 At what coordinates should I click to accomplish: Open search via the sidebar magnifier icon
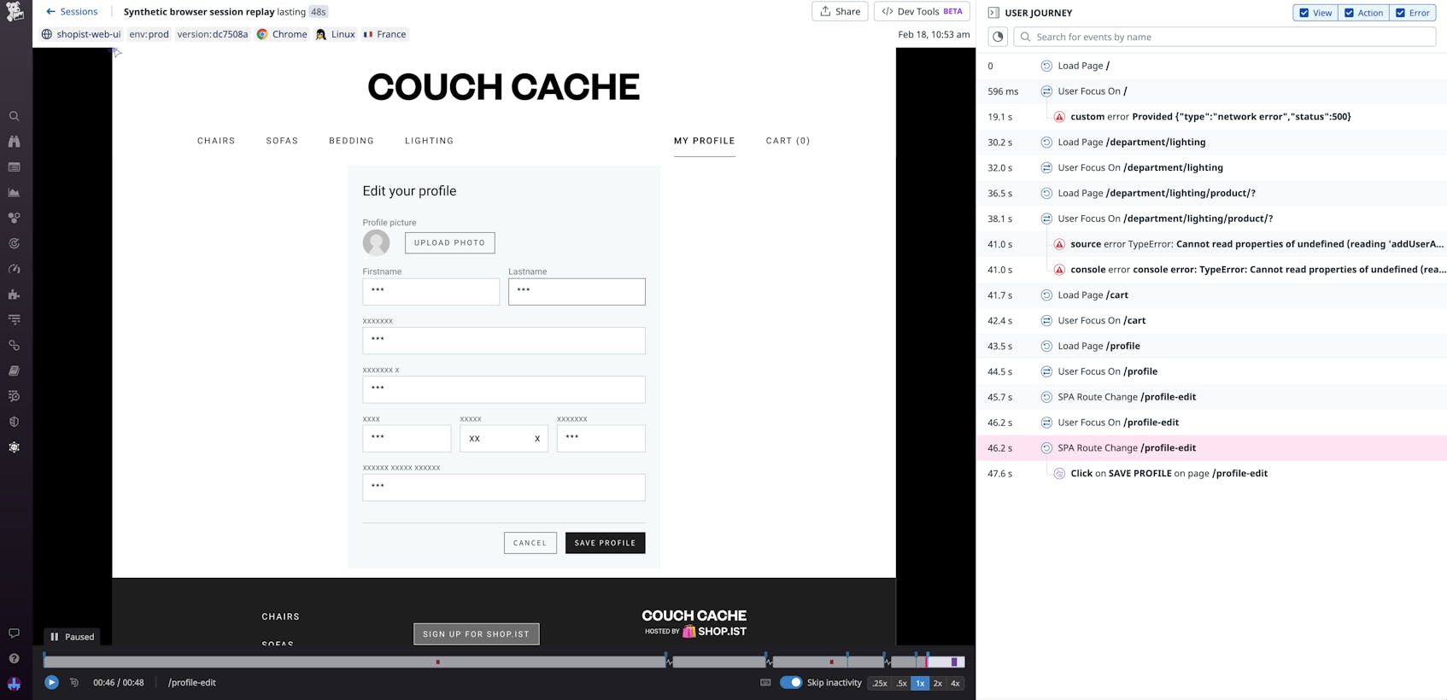15,116
